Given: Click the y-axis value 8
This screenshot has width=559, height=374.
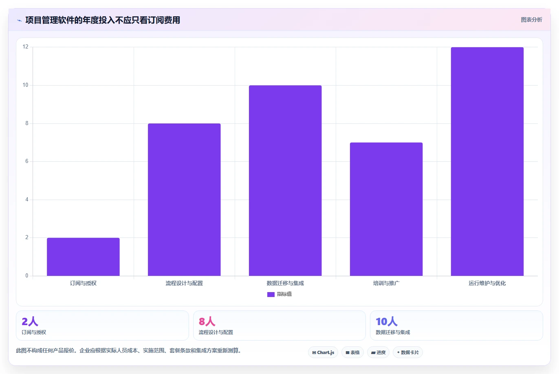Looking at the screenshot, I should point(27,123).
